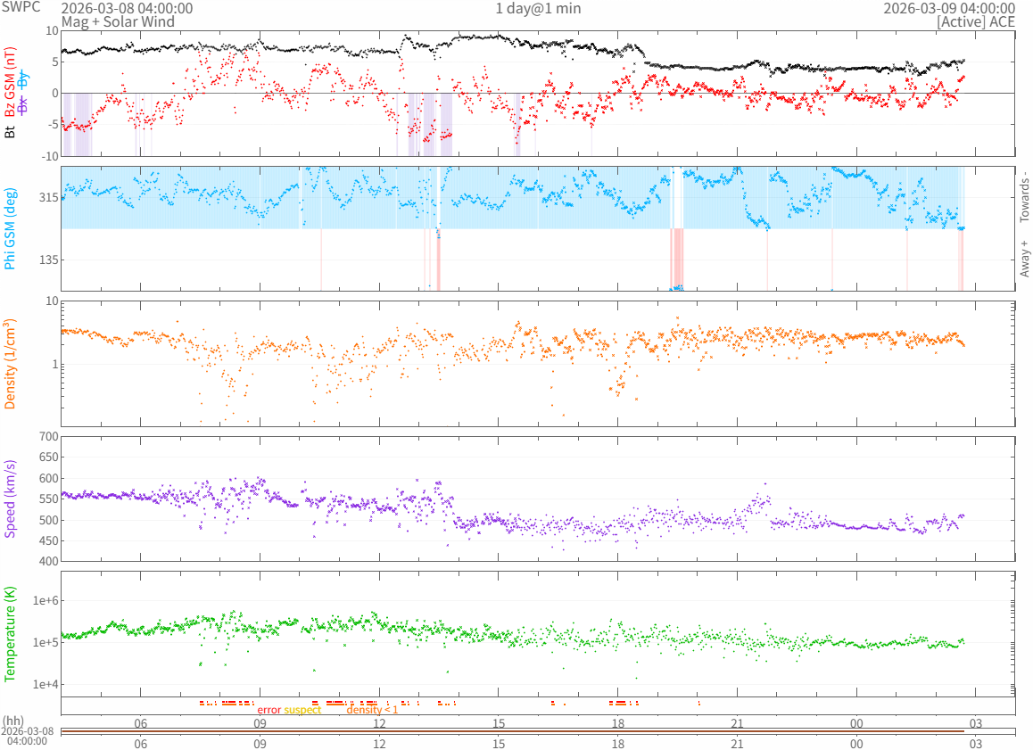Screen dimensions: 1033x750
Task: Click the orange 'density < 1' legend label
Action: [x=372, y=710]
